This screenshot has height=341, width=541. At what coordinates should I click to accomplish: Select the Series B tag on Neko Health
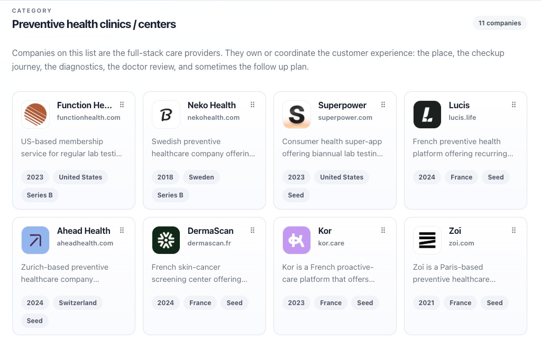click(170, 195)
